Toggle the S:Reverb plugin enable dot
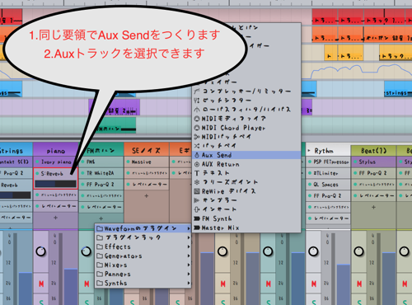 pos(37,174)
